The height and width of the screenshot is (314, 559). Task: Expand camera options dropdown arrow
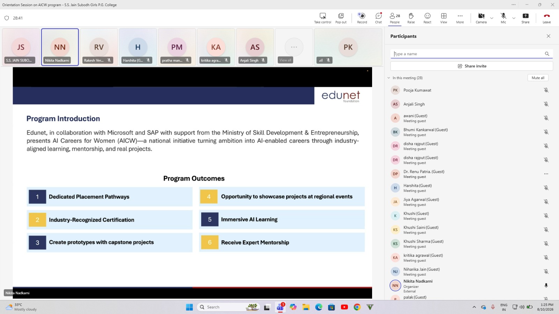(492, 18)
